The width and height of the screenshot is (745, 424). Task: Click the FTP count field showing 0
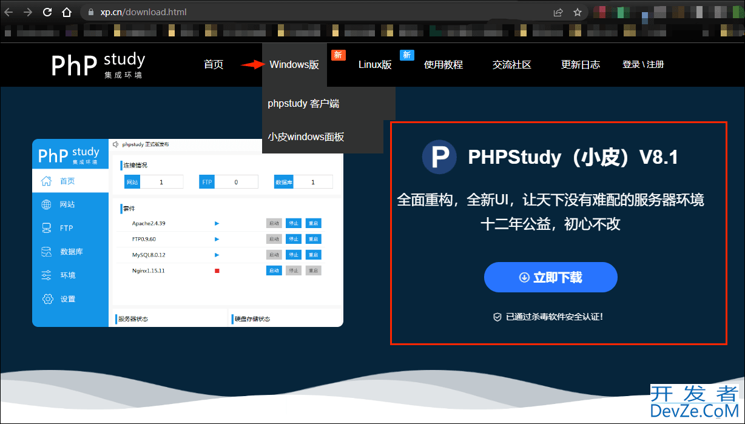click(x=237, y=182)
